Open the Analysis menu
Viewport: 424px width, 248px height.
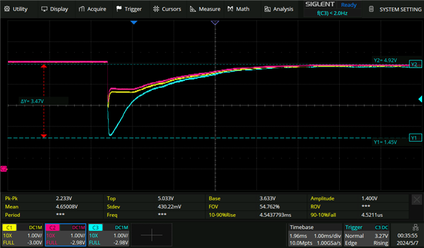coord(278,9)
